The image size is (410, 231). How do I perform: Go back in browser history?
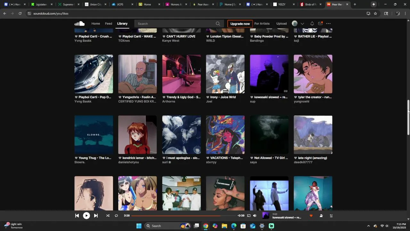tap(4, 13)
